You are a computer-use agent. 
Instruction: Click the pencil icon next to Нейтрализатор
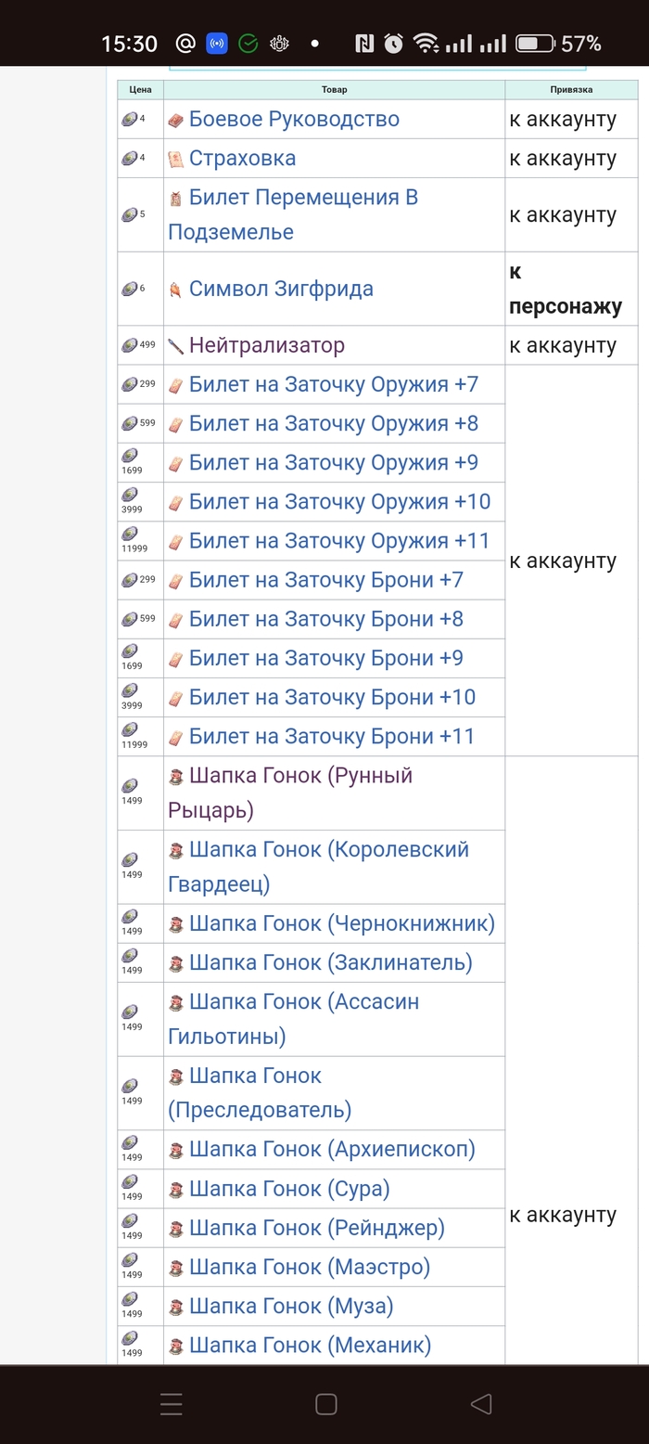pos(178,344)
